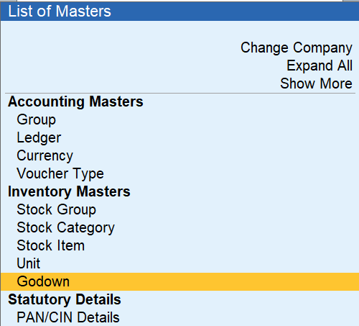Select Unit under Inventory Masters
This screenshot has height=326, width=359.
tap(29, 263)
